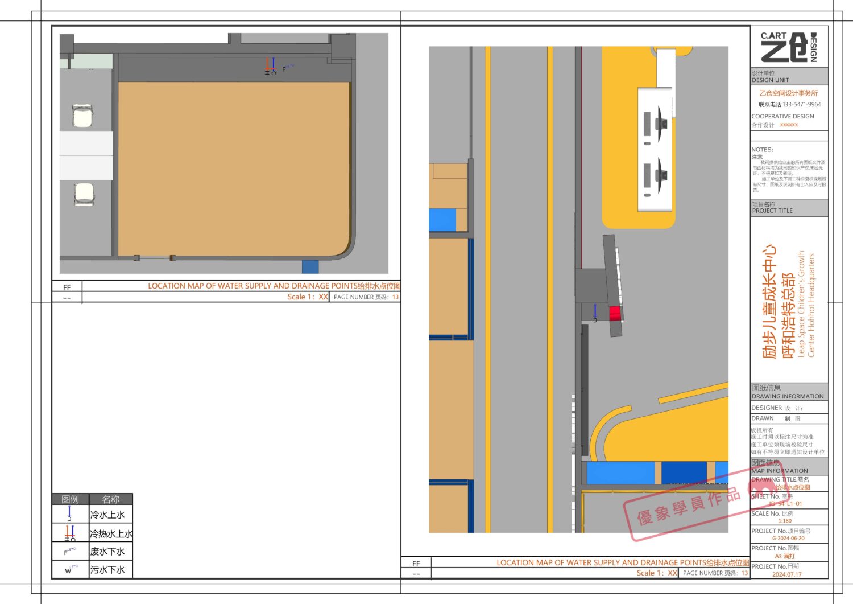Select the left drawing's LOCATION MAP title
Screen dimensions: 853x604
pos(274,286)
